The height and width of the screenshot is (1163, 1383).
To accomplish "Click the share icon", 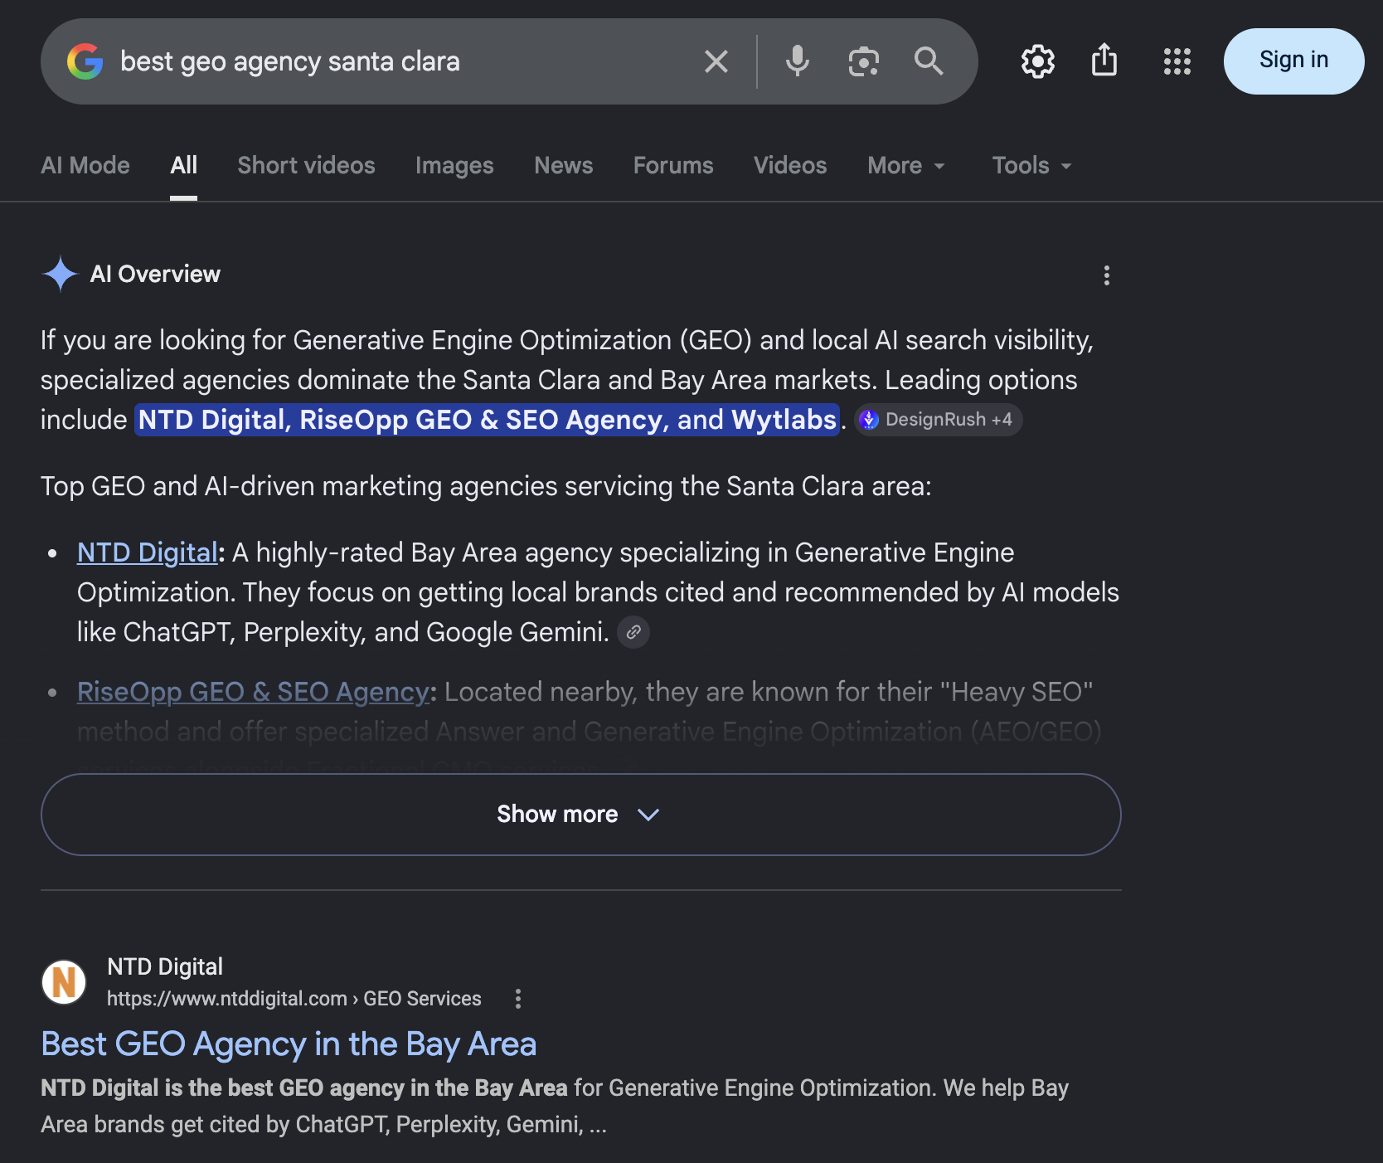I will coord(1104,60).
